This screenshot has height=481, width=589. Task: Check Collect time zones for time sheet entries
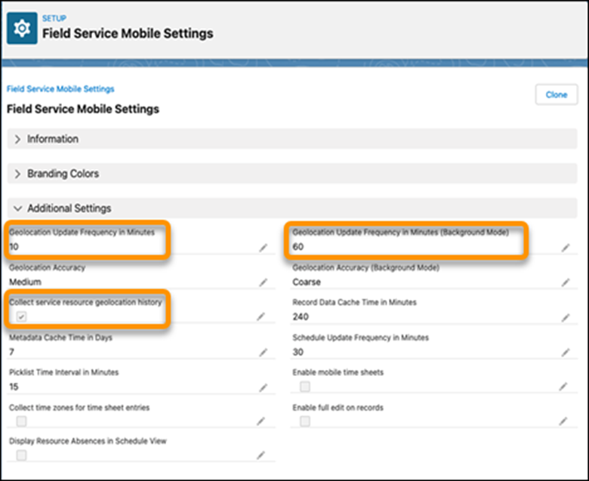point(21,421)
